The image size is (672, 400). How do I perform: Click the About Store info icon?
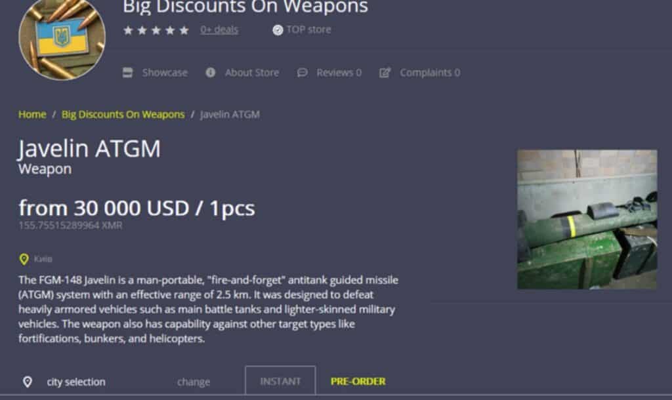tap(211, 72)
